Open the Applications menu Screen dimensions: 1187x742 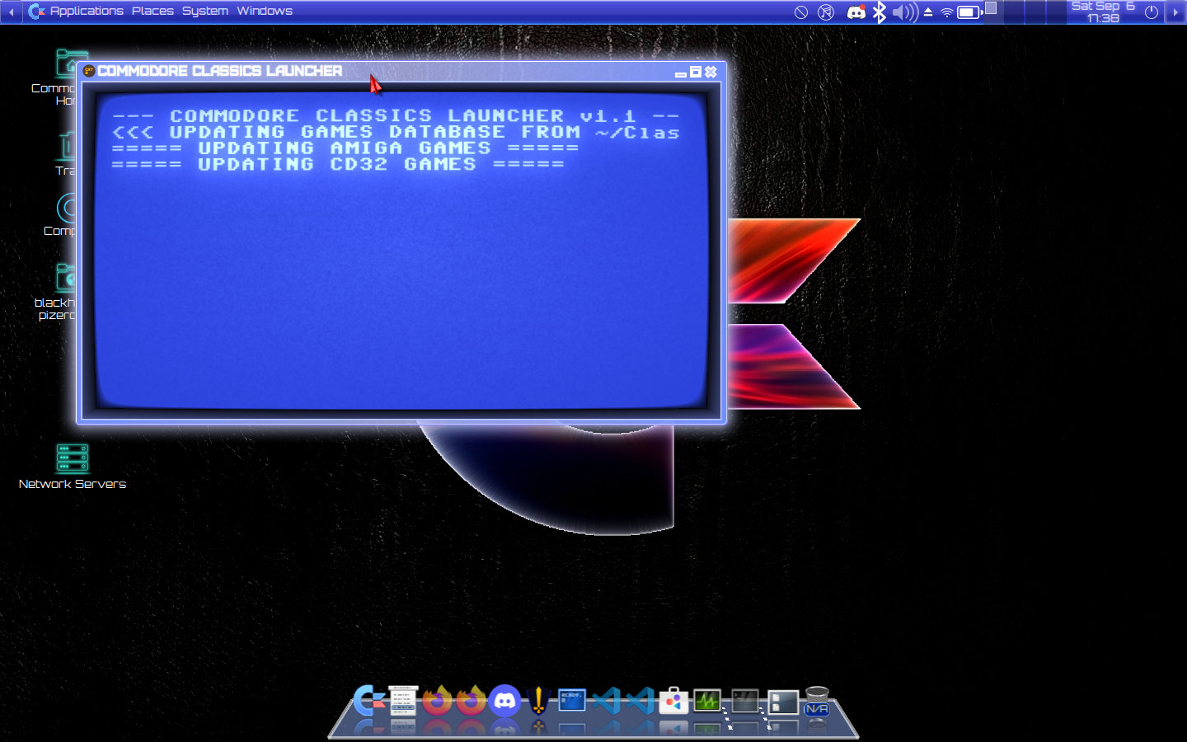coord(76,11)
